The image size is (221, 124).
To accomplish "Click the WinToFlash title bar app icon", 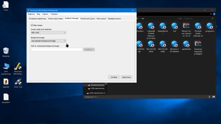I will click(x=28, y=10).
